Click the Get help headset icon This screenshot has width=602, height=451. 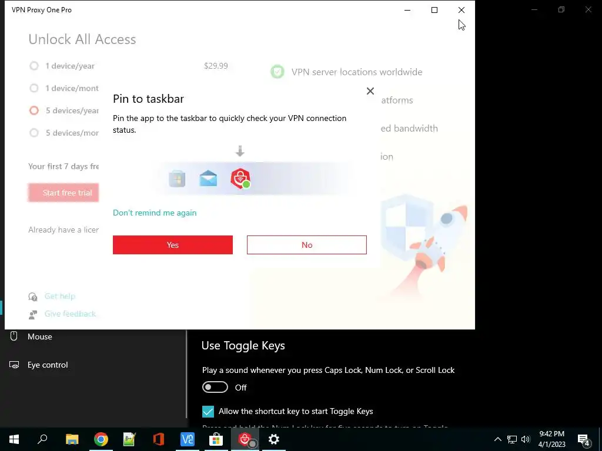[x=33, y=297]
